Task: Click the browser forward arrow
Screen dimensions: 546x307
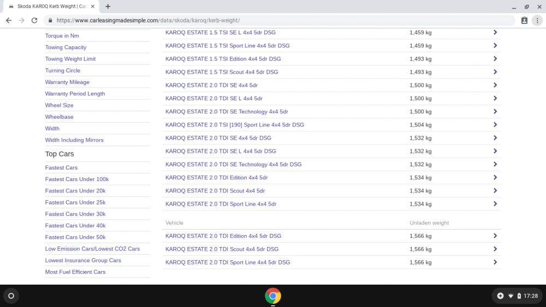Action: point(22,21)
